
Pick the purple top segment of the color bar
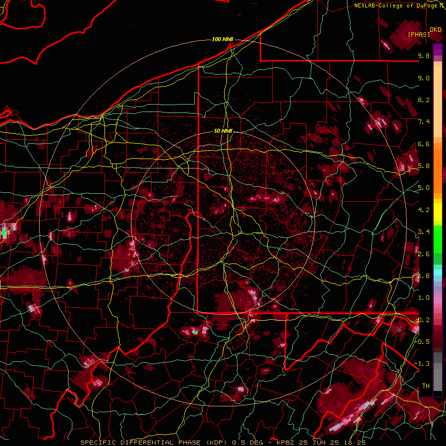[x=438, y=50]
